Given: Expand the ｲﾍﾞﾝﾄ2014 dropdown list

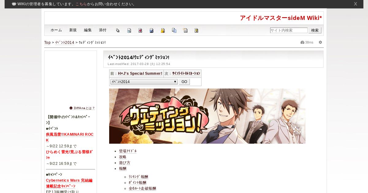Looking at the screenshot, I should coord(144,82).
